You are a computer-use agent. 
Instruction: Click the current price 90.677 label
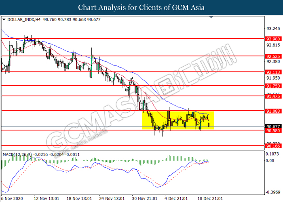click(273, 126)
